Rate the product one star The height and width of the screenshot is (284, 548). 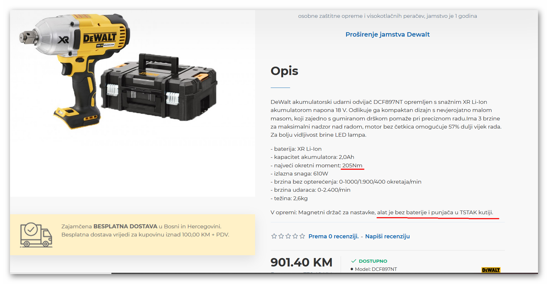(274, 236)
